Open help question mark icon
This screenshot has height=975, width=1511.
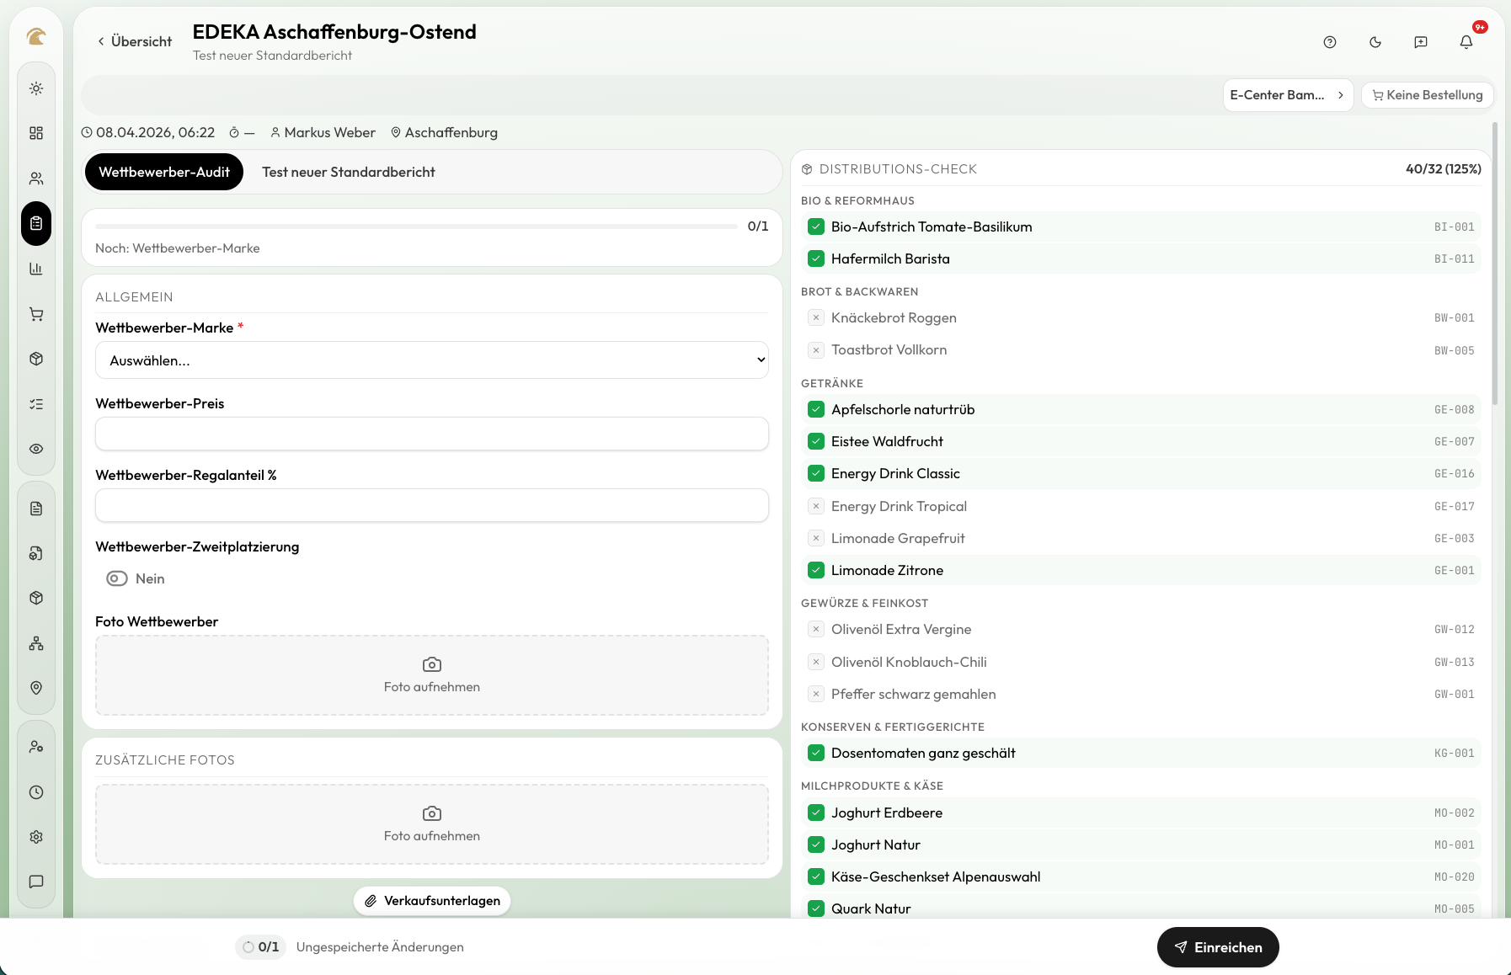(1330, 42)
